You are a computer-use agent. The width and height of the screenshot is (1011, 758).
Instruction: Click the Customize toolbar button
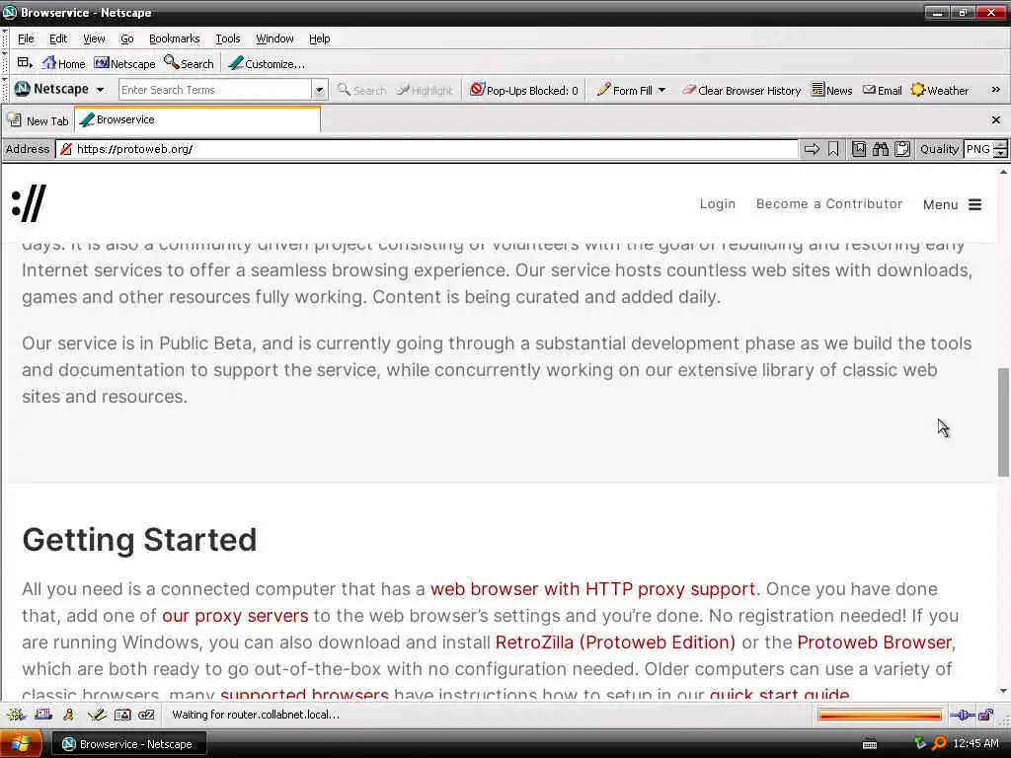(267, 63)
